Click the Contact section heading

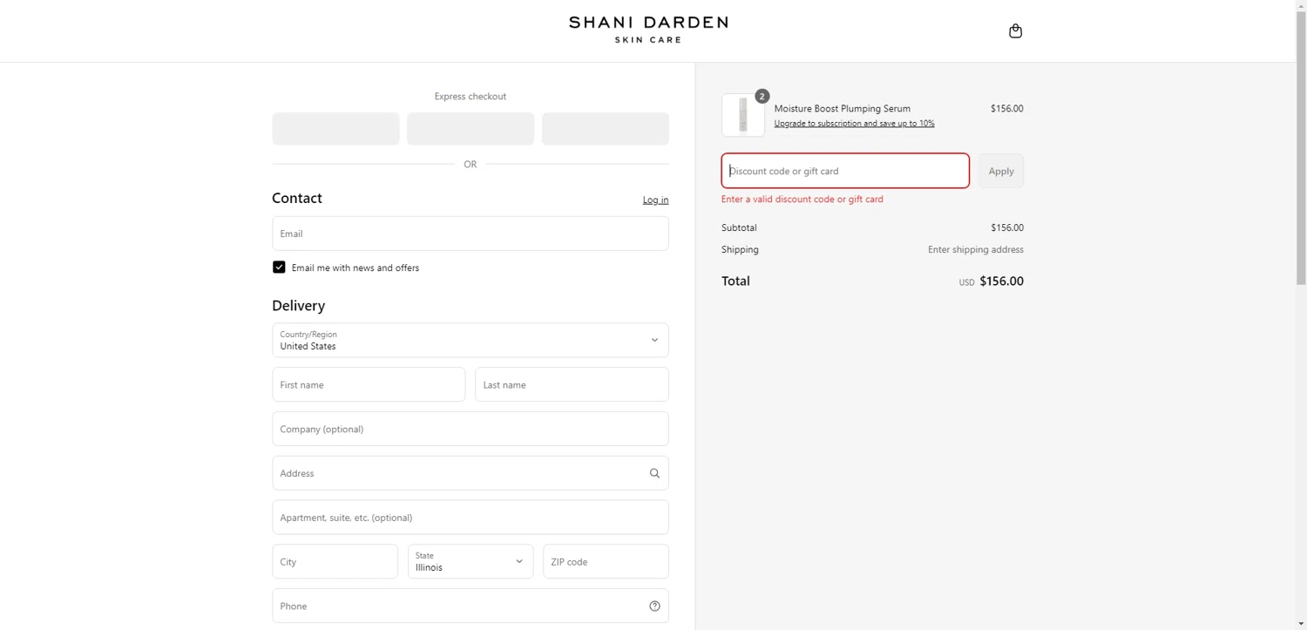coord(297,198)
